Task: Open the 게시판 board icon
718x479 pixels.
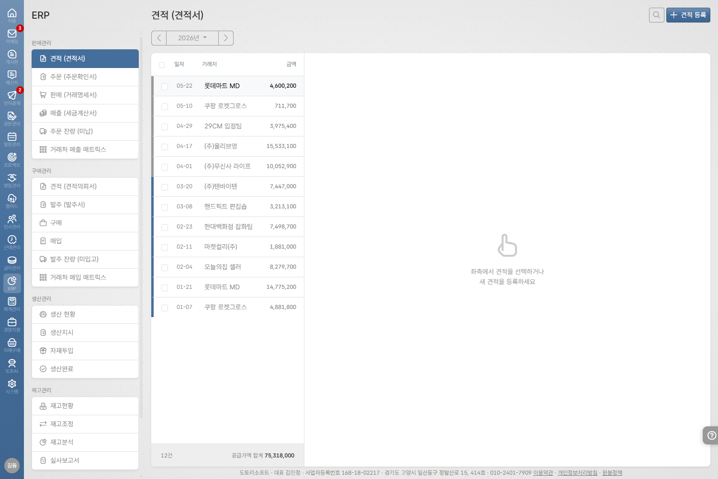Action: click(12, 57)
